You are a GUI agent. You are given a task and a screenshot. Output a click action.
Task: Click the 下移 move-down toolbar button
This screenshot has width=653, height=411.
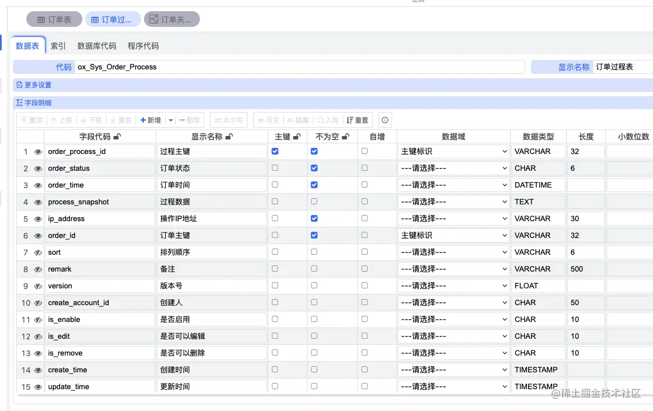pos(91,120)
